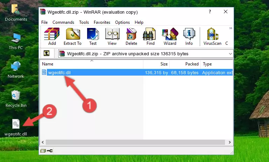
Task: Select the Recycle Bin desktop icon
Action: (x=16, y=99)
